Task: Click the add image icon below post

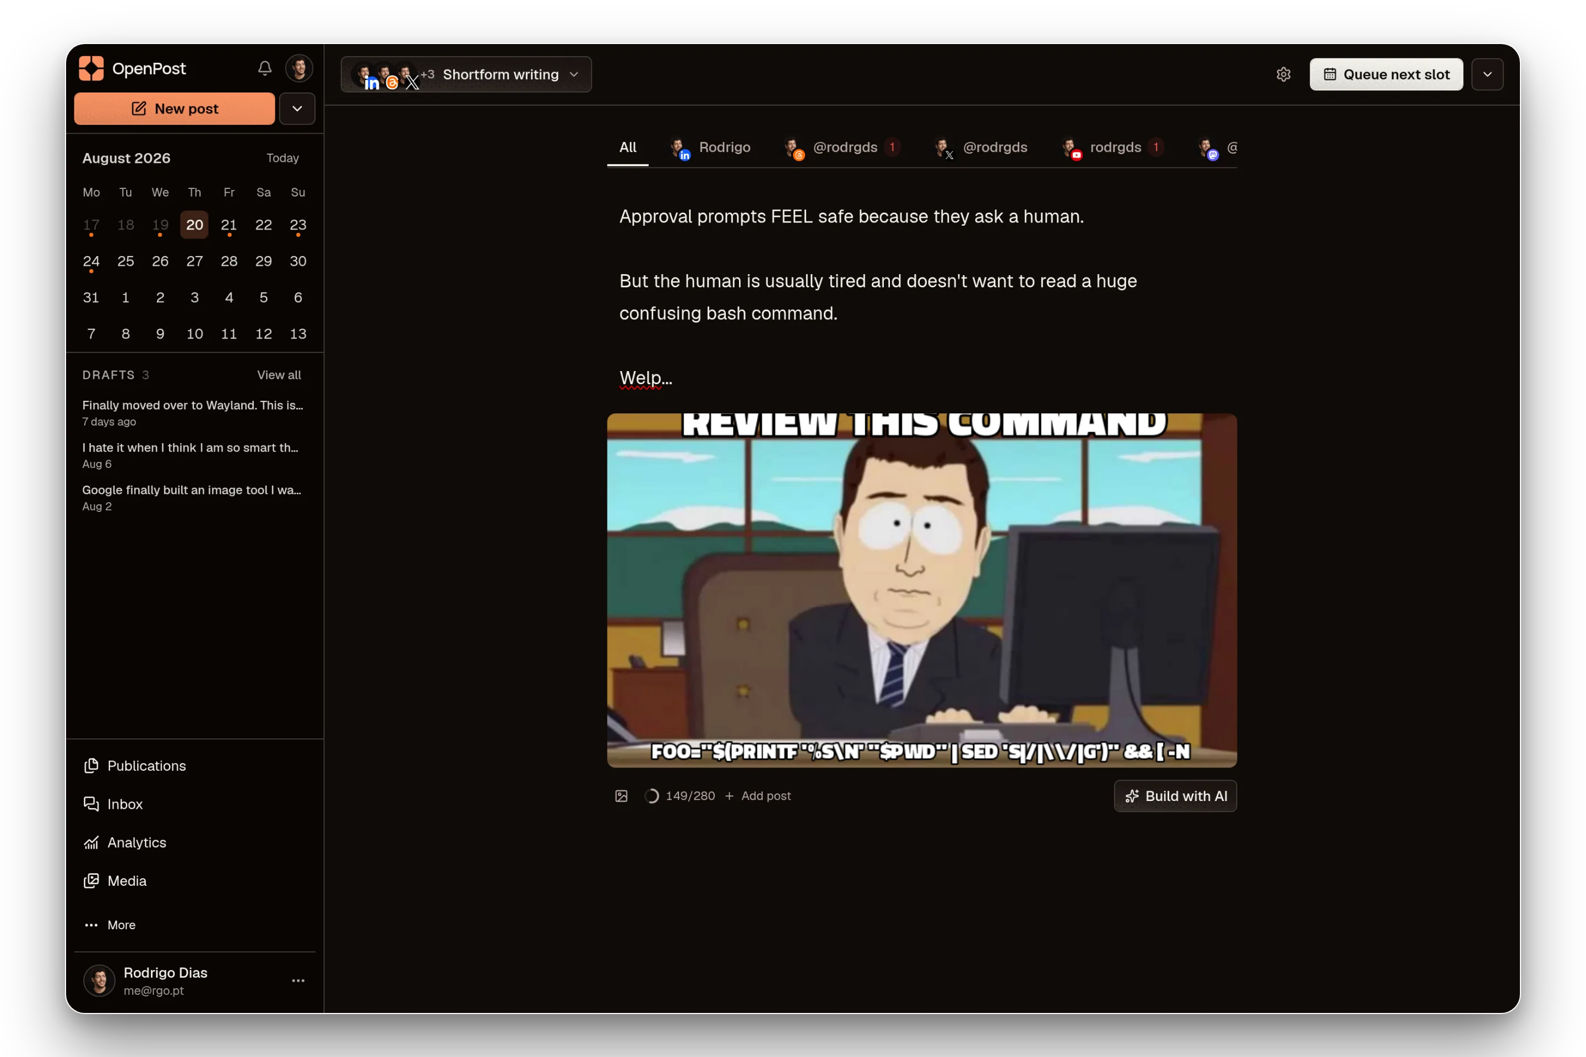Action: (621, 796)
